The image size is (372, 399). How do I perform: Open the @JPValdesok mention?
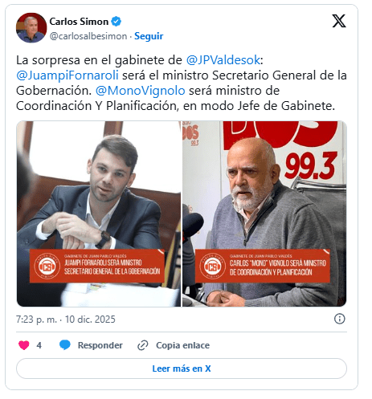[223, 60]
